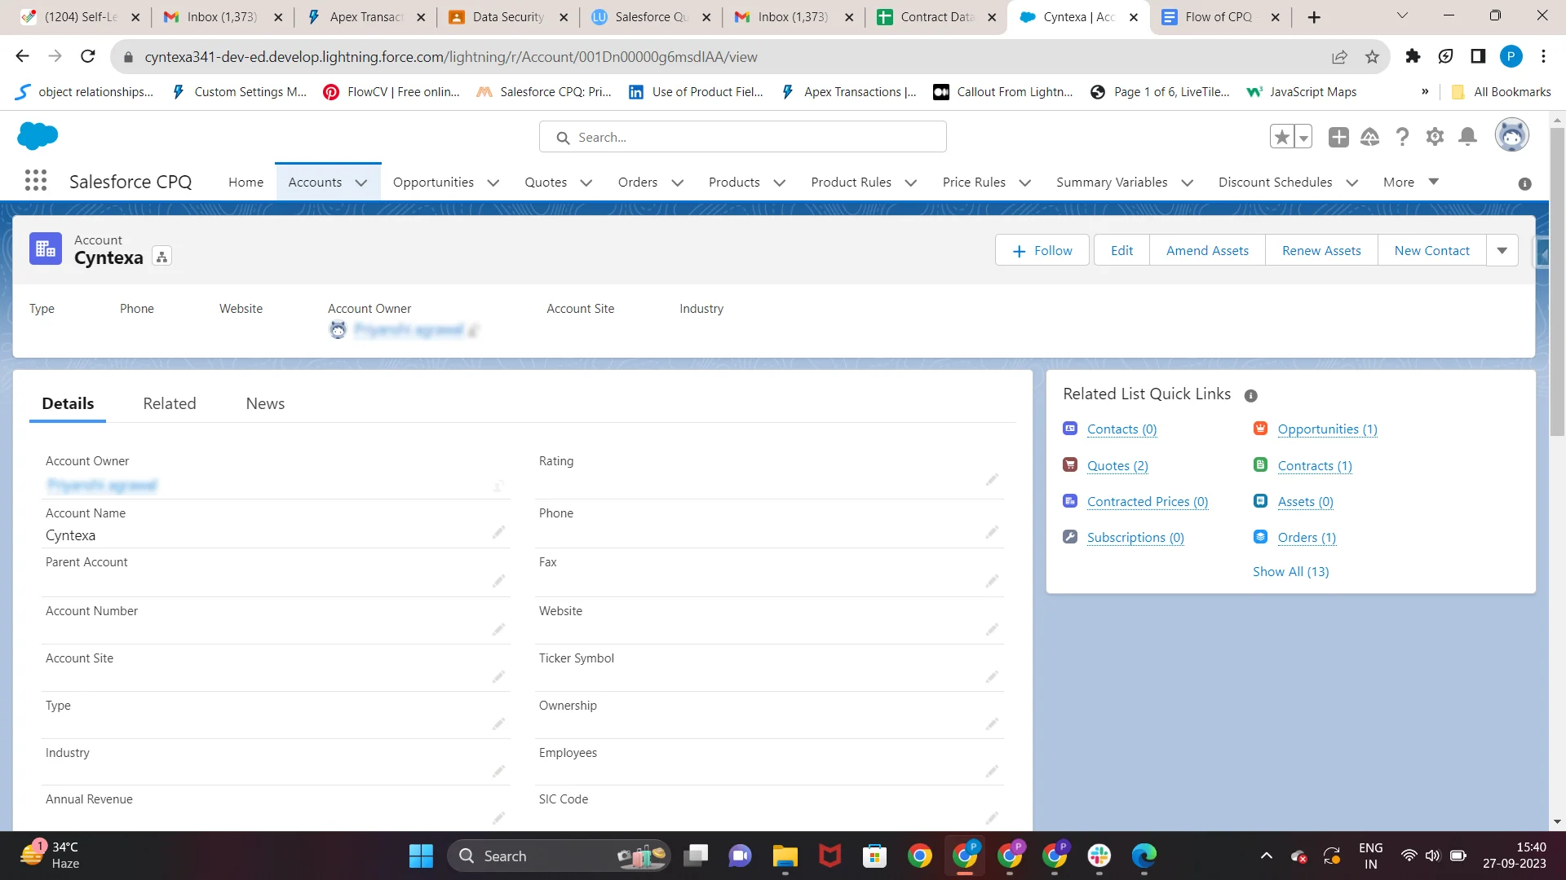Open the Contracts (1) related list link
Viewport: 1566px width, 880px height.
point(1315,464)
